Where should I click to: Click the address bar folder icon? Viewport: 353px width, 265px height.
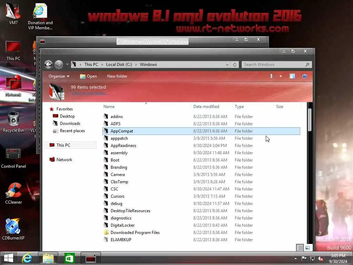point(74,65)
